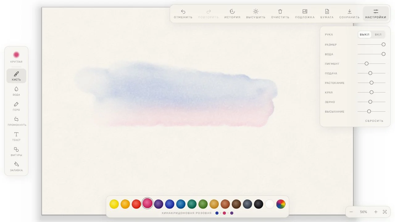This screenshot has width=395, height=222.
Task: Open the Фигуры shapes tool
Action: 16,151
